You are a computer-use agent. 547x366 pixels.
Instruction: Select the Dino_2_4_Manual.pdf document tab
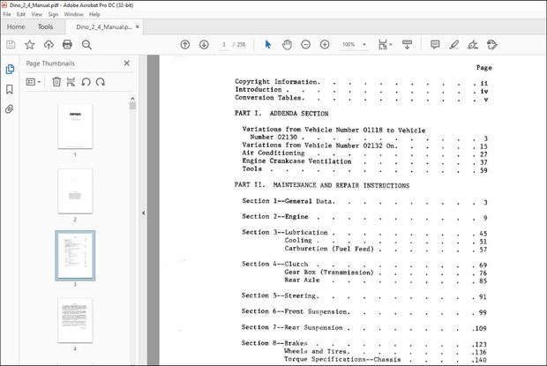[x=104, y=26]
